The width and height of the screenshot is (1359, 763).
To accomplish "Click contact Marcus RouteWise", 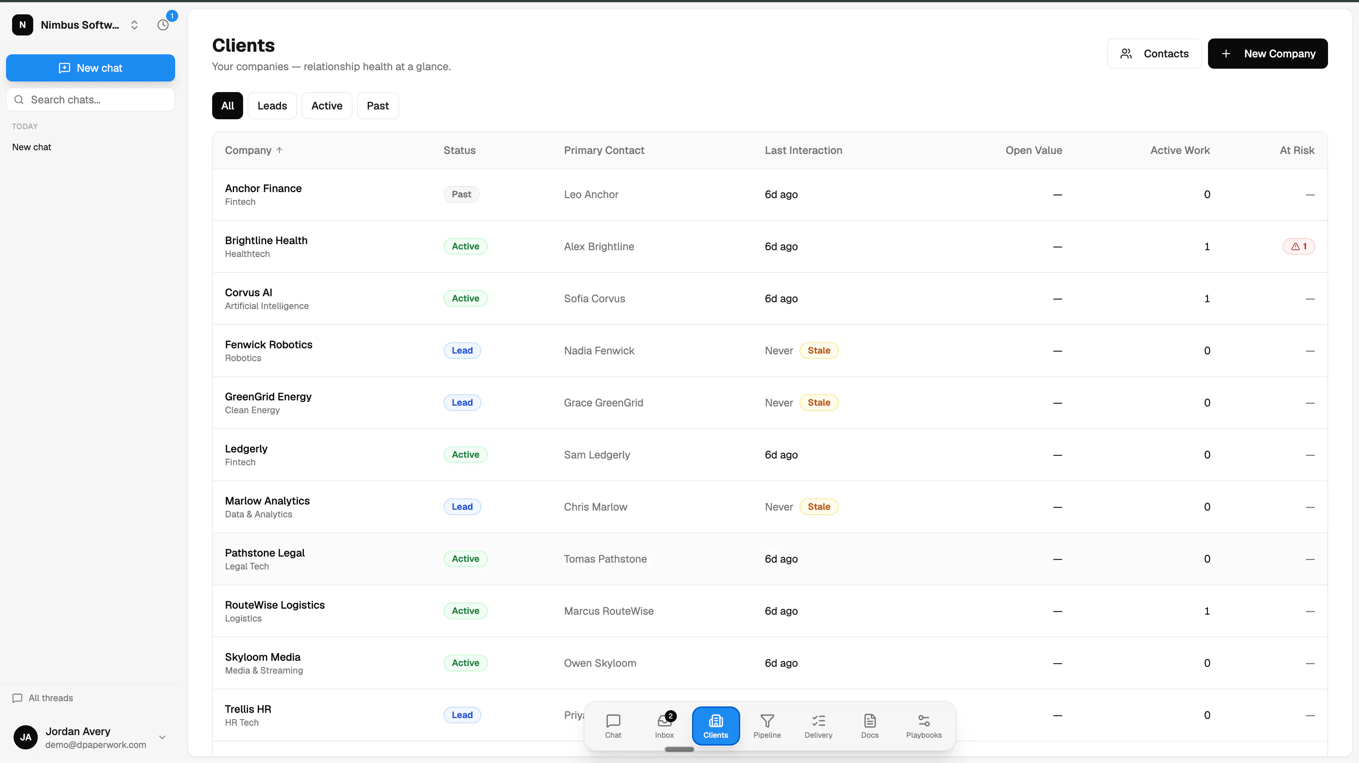I will coord(608,611).
